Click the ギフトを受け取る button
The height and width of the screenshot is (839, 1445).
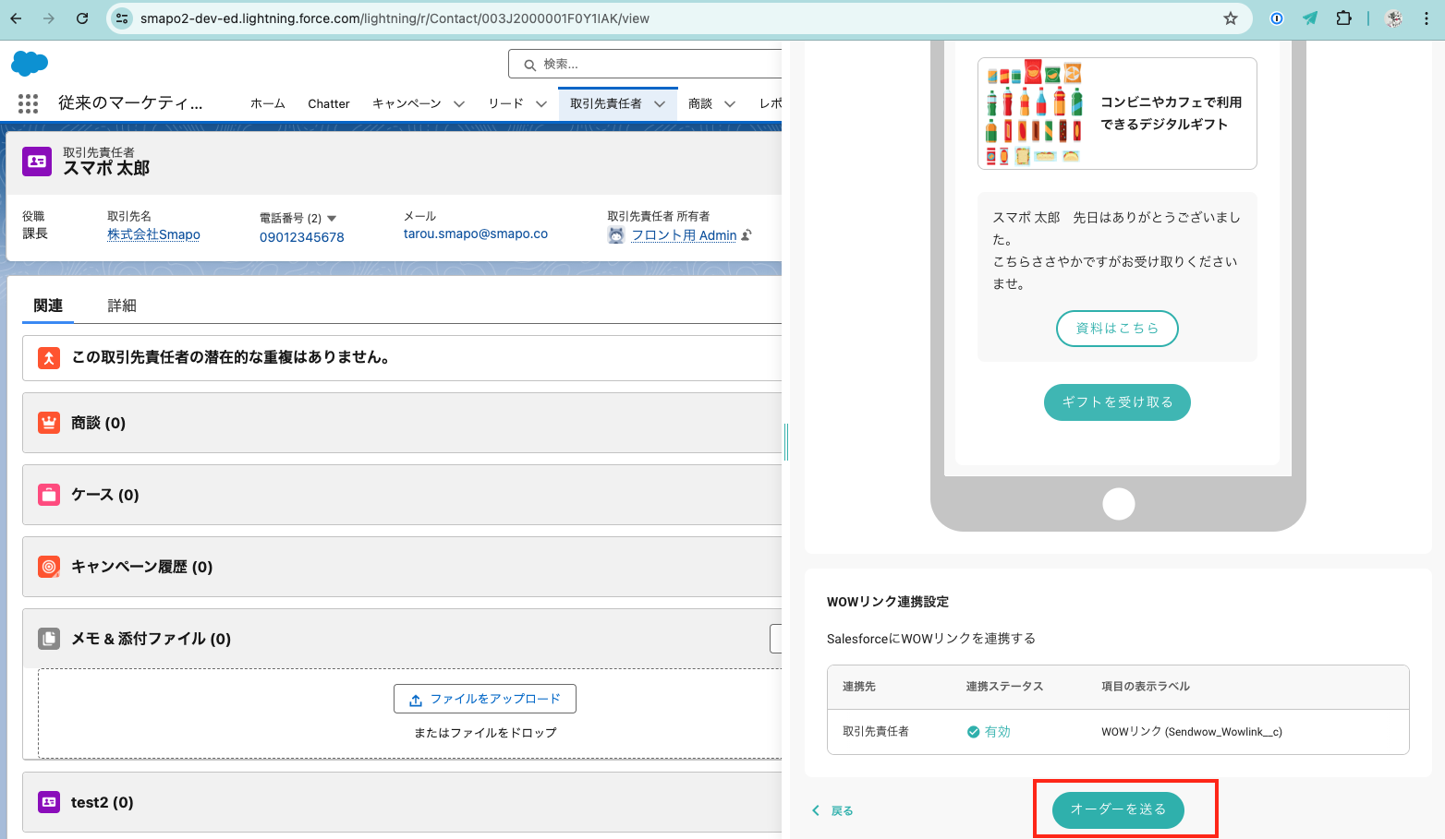[1117, 402]
